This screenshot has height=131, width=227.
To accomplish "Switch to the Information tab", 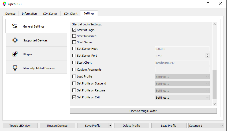I will click(29, 14).
